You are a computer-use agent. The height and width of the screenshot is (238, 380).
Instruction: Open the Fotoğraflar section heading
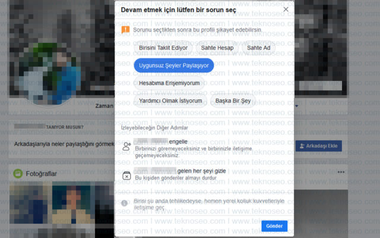click(x=41, y=174)
